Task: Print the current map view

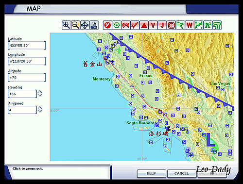Action: [94, 25]
